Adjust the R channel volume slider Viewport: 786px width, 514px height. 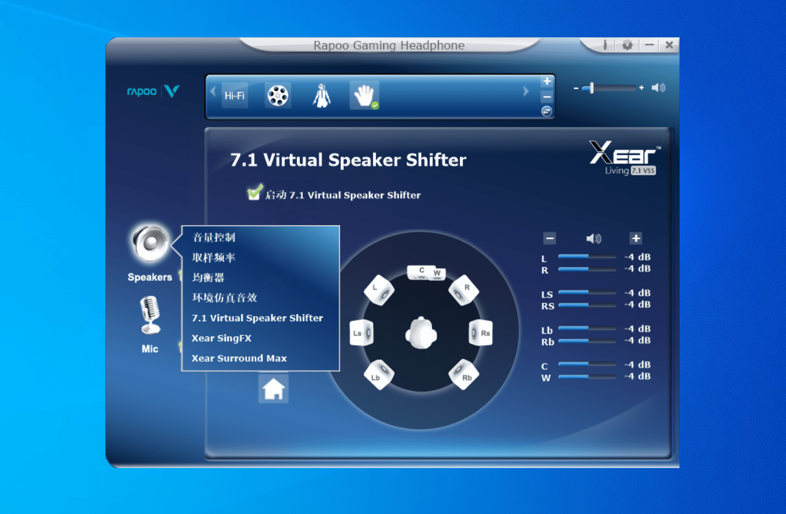pos(587,269)
